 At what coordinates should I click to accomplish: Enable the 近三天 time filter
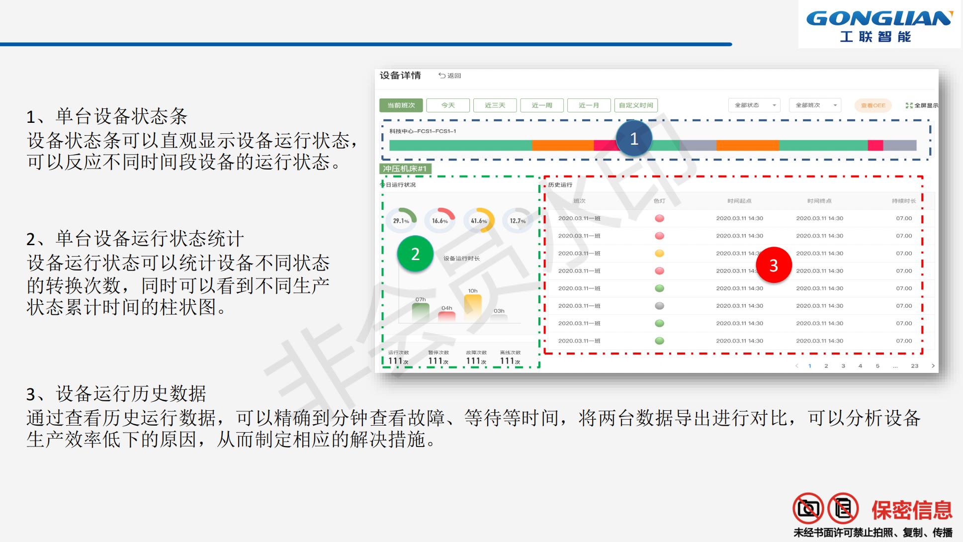coord(495,105)
